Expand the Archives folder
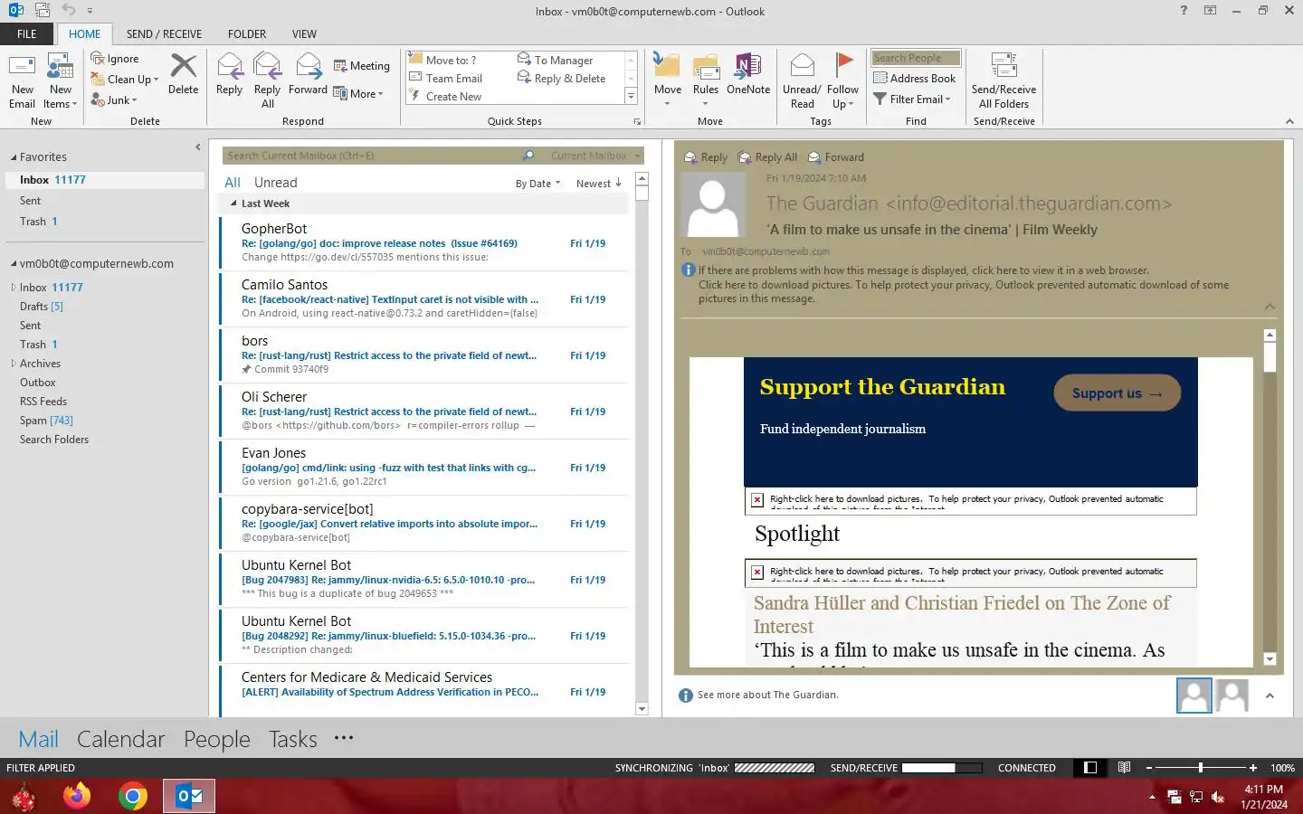 [x=14, y=364]
